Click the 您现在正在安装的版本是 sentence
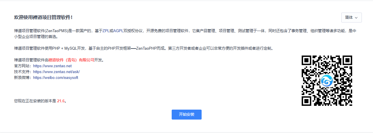373x133 pixels. pyautogui.click(x=35, y=101)
